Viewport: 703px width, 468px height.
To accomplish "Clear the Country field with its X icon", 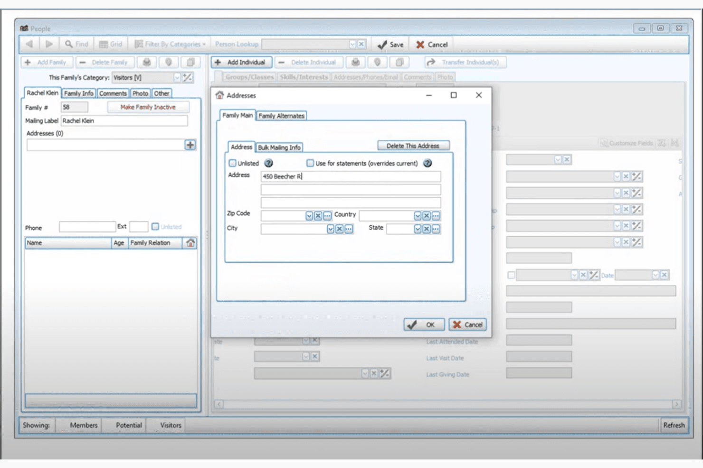I will [x=427, y=216].
